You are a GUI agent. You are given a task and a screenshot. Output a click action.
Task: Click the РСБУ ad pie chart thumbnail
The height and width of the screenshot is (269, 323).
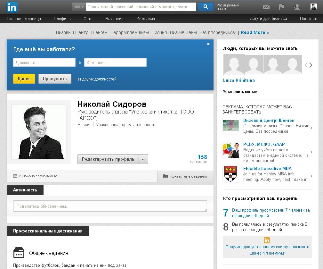(x=231, y=150)
